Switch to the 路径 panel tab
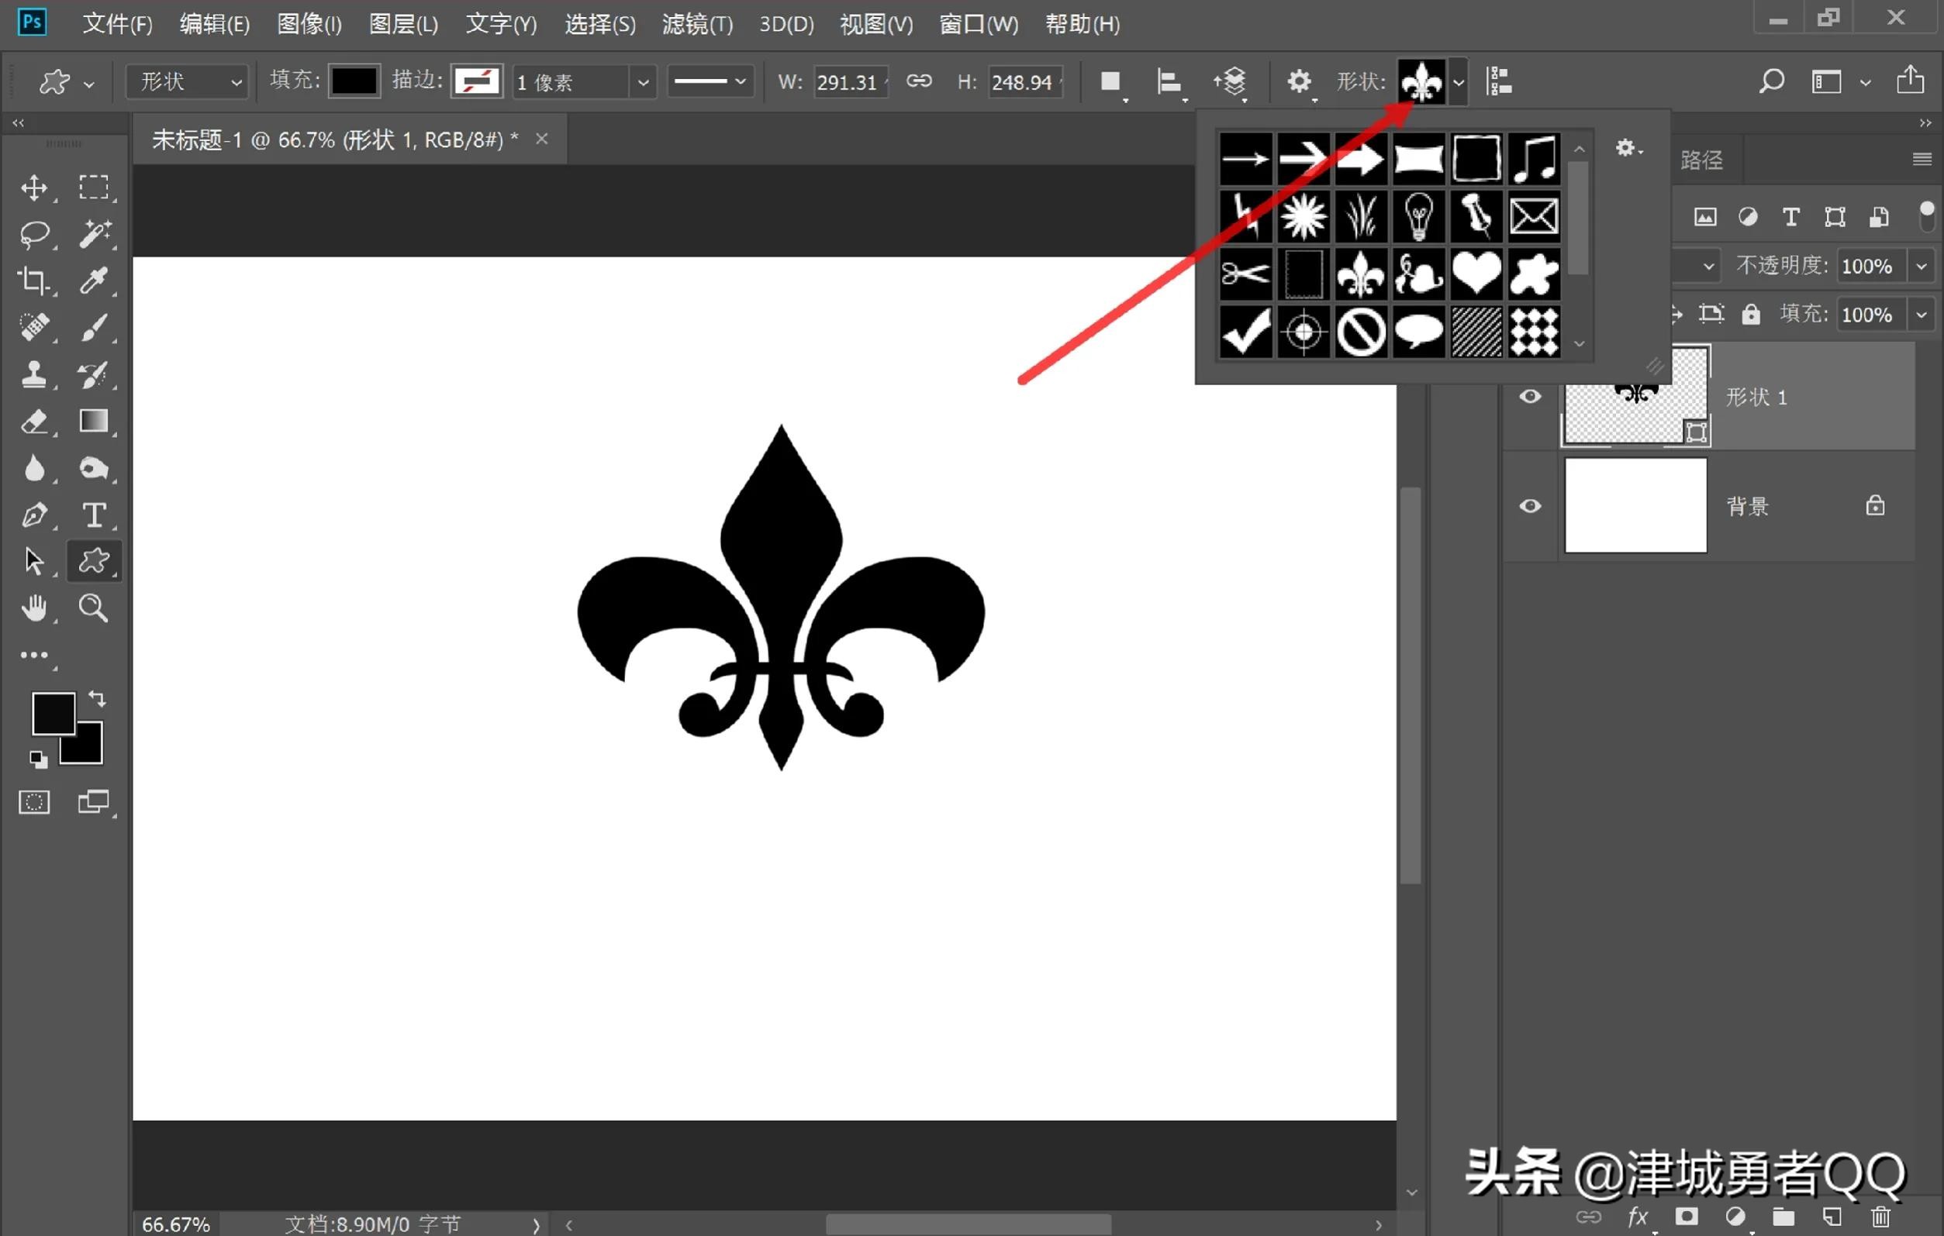Viewport: 1944px width, 1236px height. coord(1701,159)
